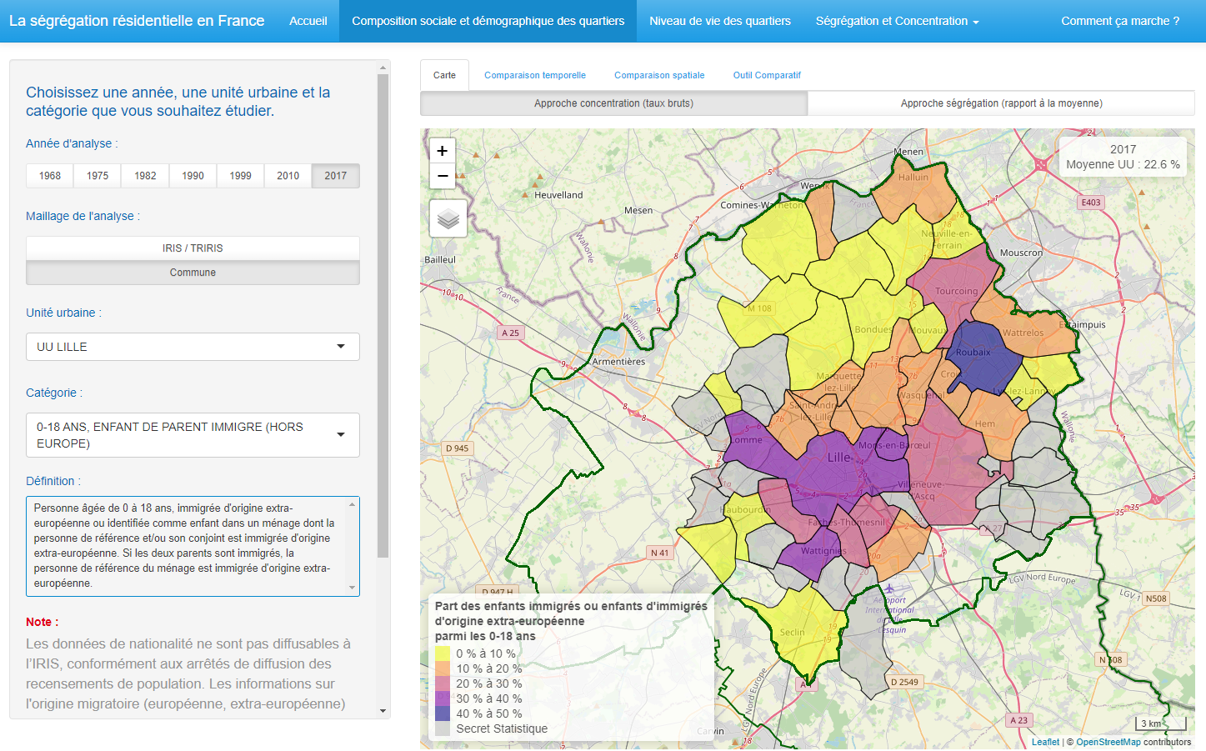The width and height of the screenshot is (1206, 751).
Task: Switch to Approche ségrégation view
Action: coord(1001,103)
